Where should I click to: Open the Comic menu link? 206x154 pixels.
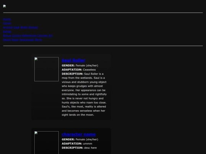tap(7, 23)
